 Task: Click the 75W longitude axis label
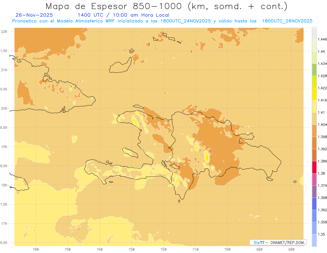tap(68, 249)
